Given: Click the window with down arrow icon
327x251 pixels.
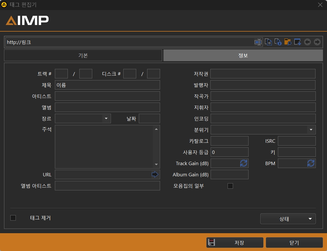Looking at the screenshot, I should pos(298,42).
